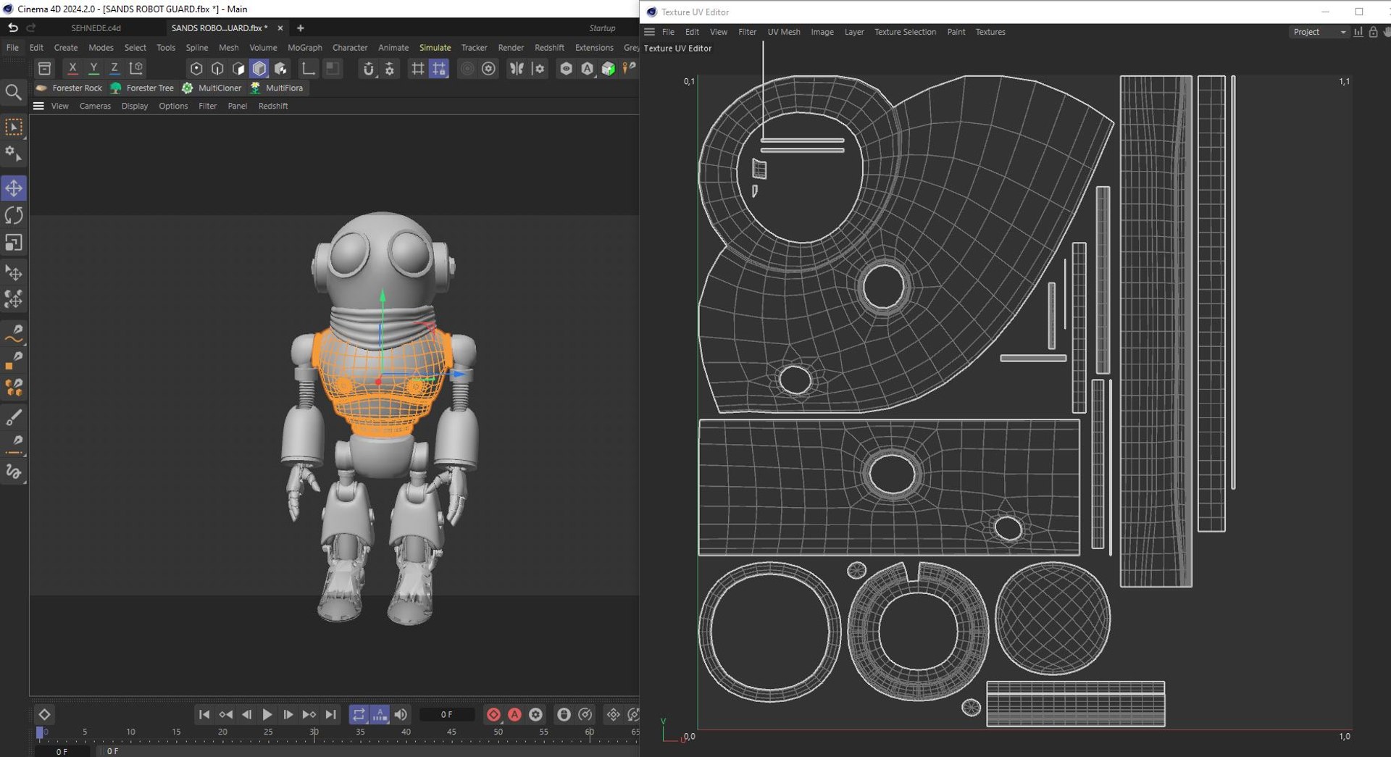Record active objects keyframe button
Screen dimensions: 1391x757
pyautogui.click(x=493, y=714)
